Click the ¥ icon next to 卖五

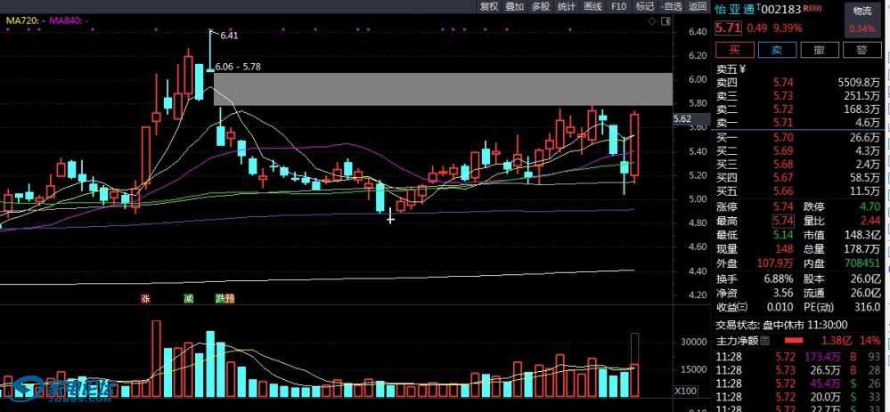[742, 69]
